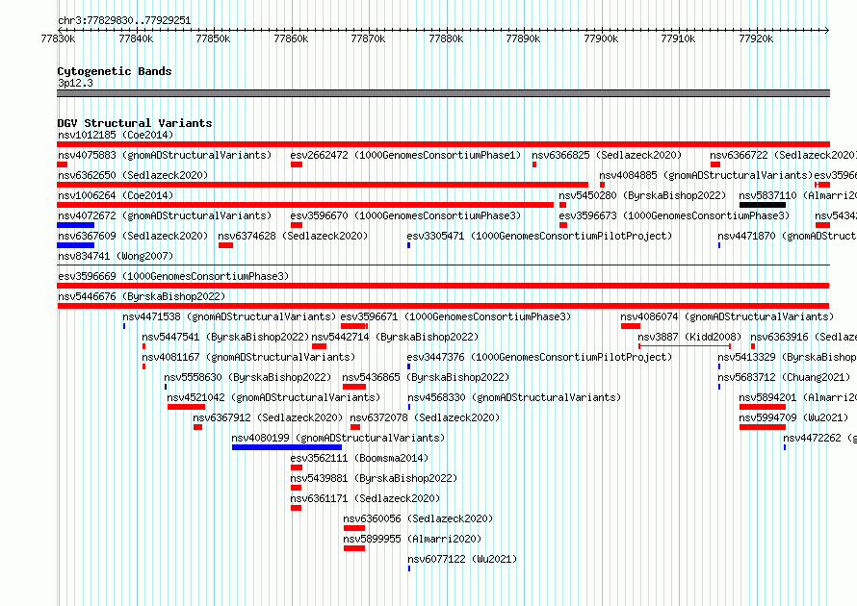Screen dimensions: 857x606
Task: Open esv3562111 (Boomsma2014) label
Action: (359, 458)
